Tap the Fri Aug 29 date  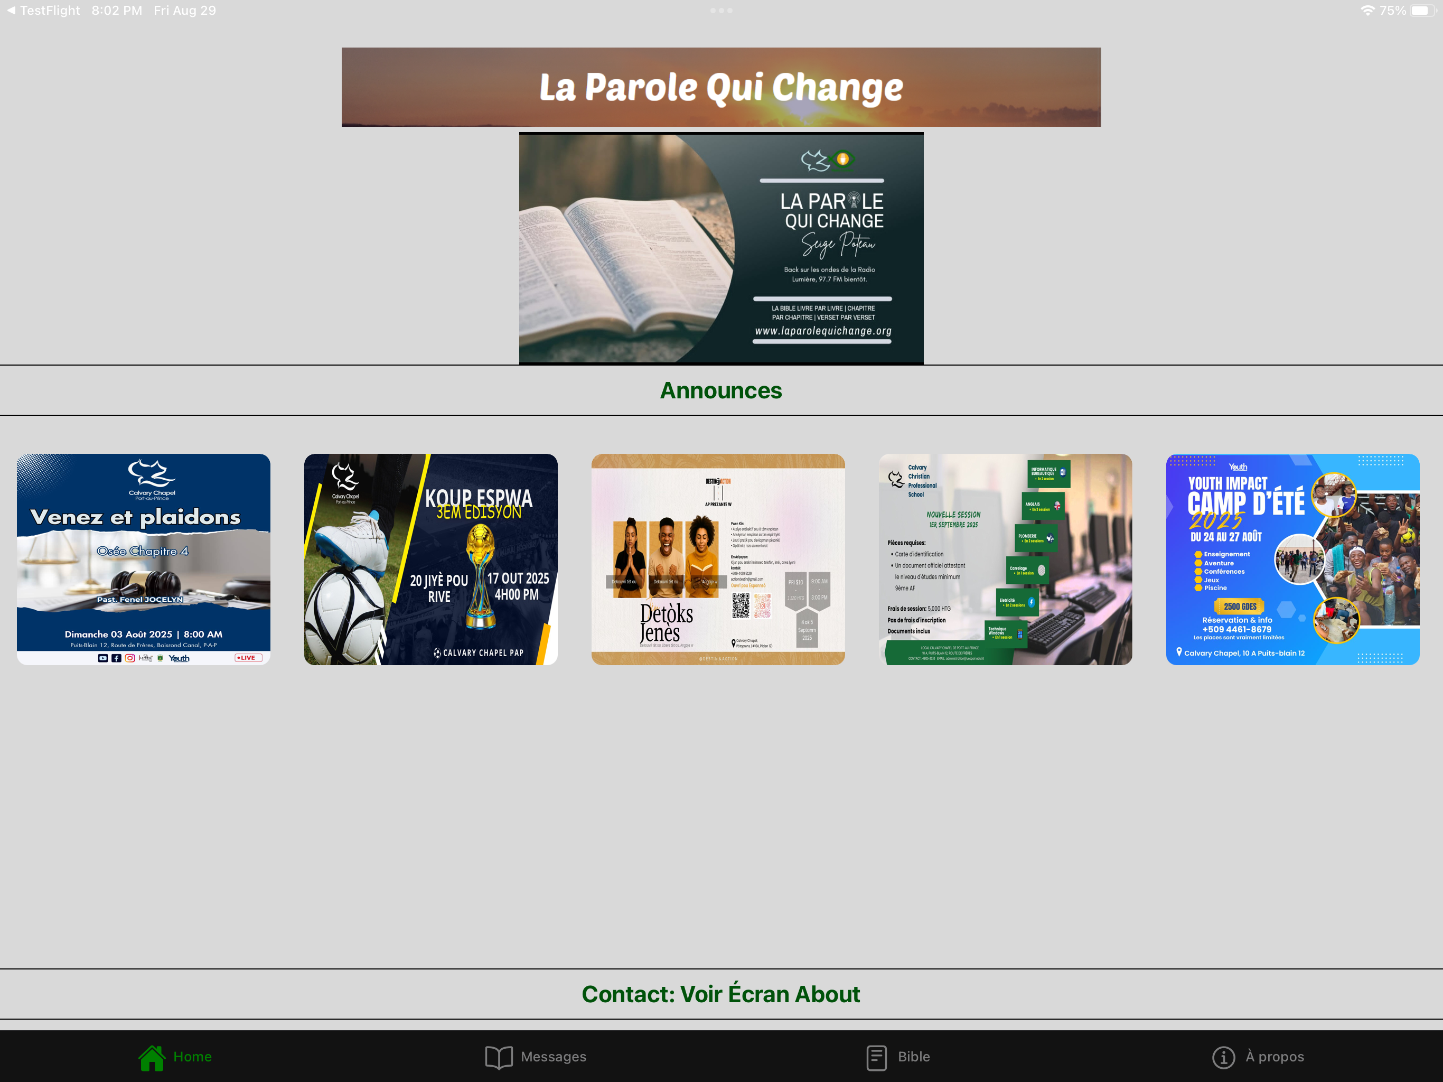[185, 11]
